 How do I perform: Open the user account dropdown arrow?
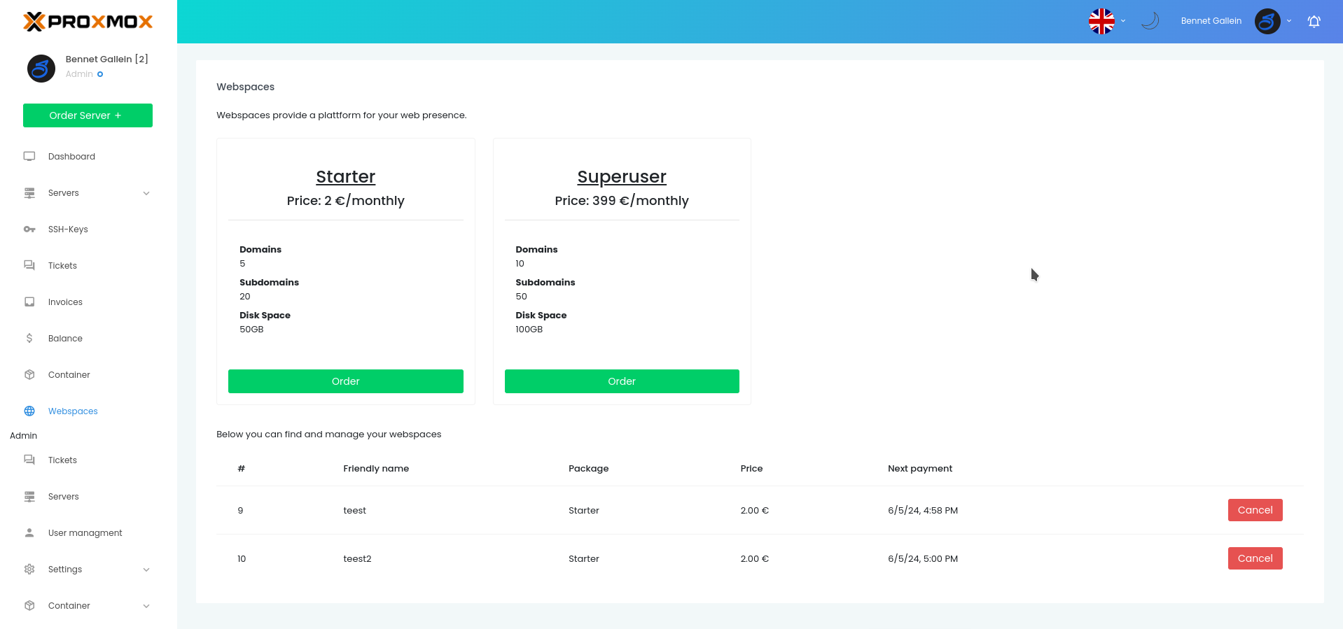pyautogui.click(x=1289, y=21)
